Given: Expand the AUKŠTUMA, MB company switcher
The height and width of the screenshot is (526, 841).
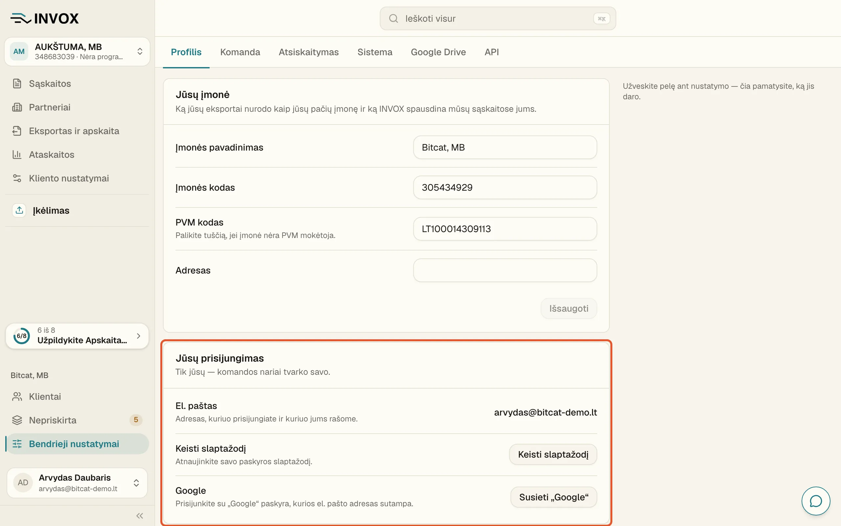Looking at the screenshot, I should (x=77, y=52).
